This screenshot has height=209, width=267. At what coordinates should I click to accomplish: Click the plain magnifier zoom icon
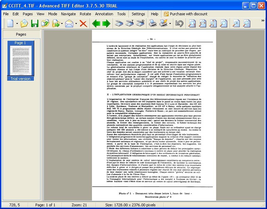[224, 23]
